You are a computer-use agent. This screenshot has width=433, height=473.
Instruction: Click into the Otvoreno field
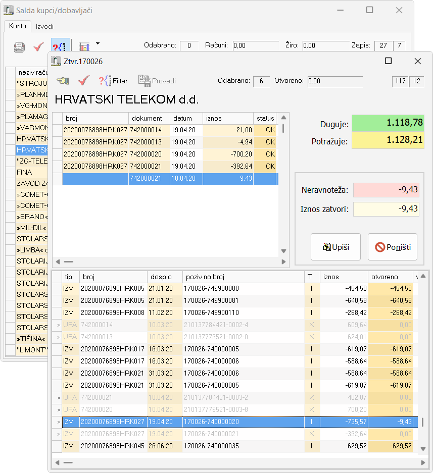[x=335, y=81]
